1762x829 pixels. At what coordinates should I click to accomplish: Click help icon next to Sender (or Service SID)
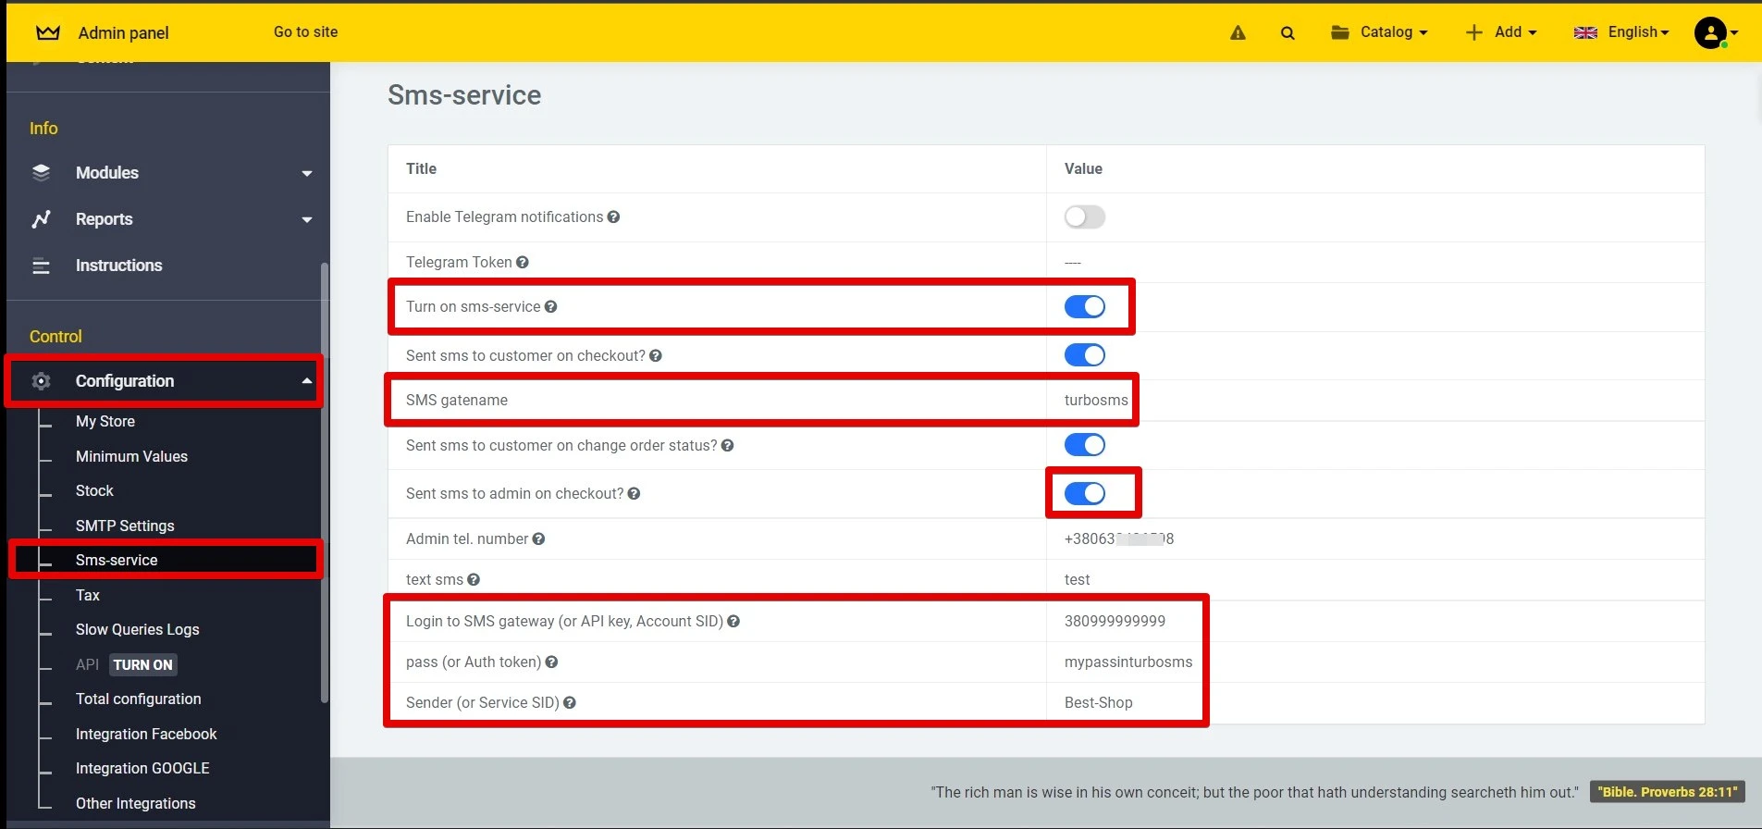point(570,703)
